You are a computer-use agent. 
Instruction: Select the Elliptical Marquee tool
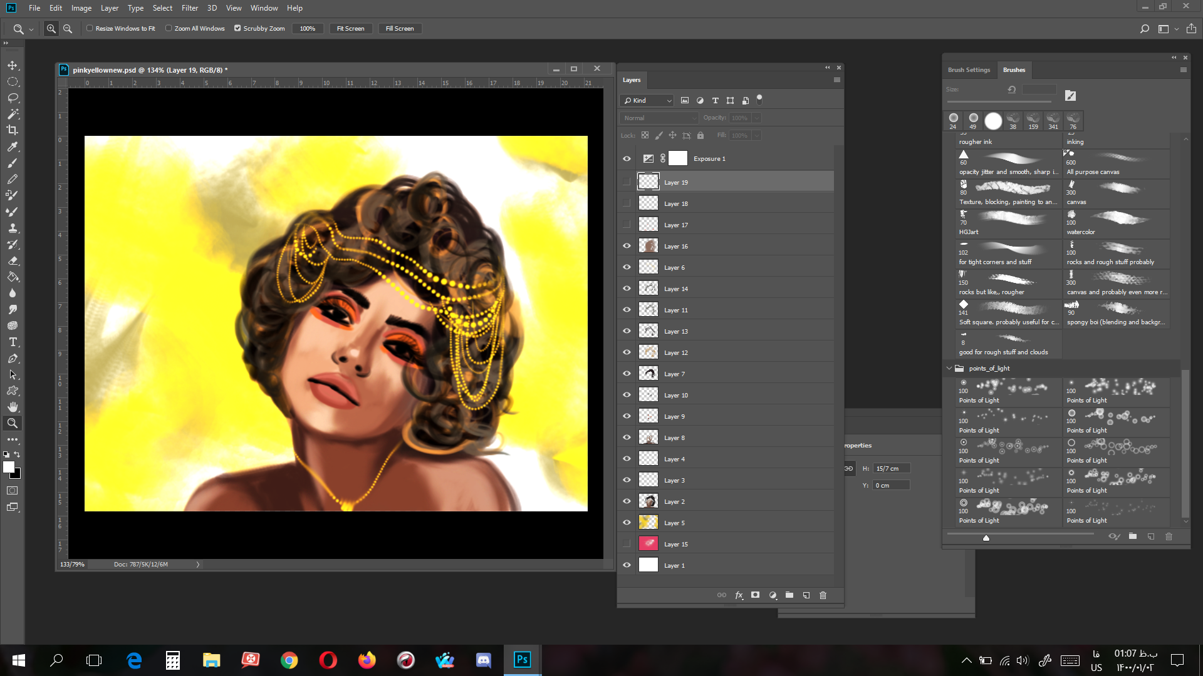pos(13,81)
